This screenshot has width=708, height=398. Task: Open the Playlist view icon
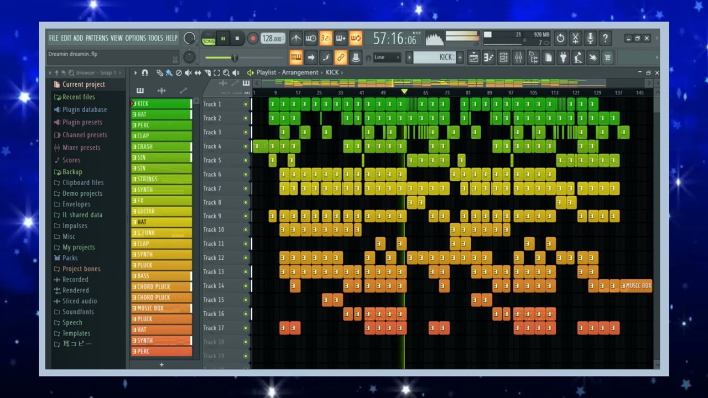(474, 57)
